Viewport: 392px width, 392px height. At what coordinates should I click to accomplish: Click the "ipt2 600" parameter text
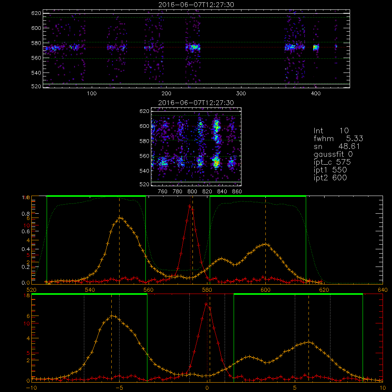click(330, 178)
